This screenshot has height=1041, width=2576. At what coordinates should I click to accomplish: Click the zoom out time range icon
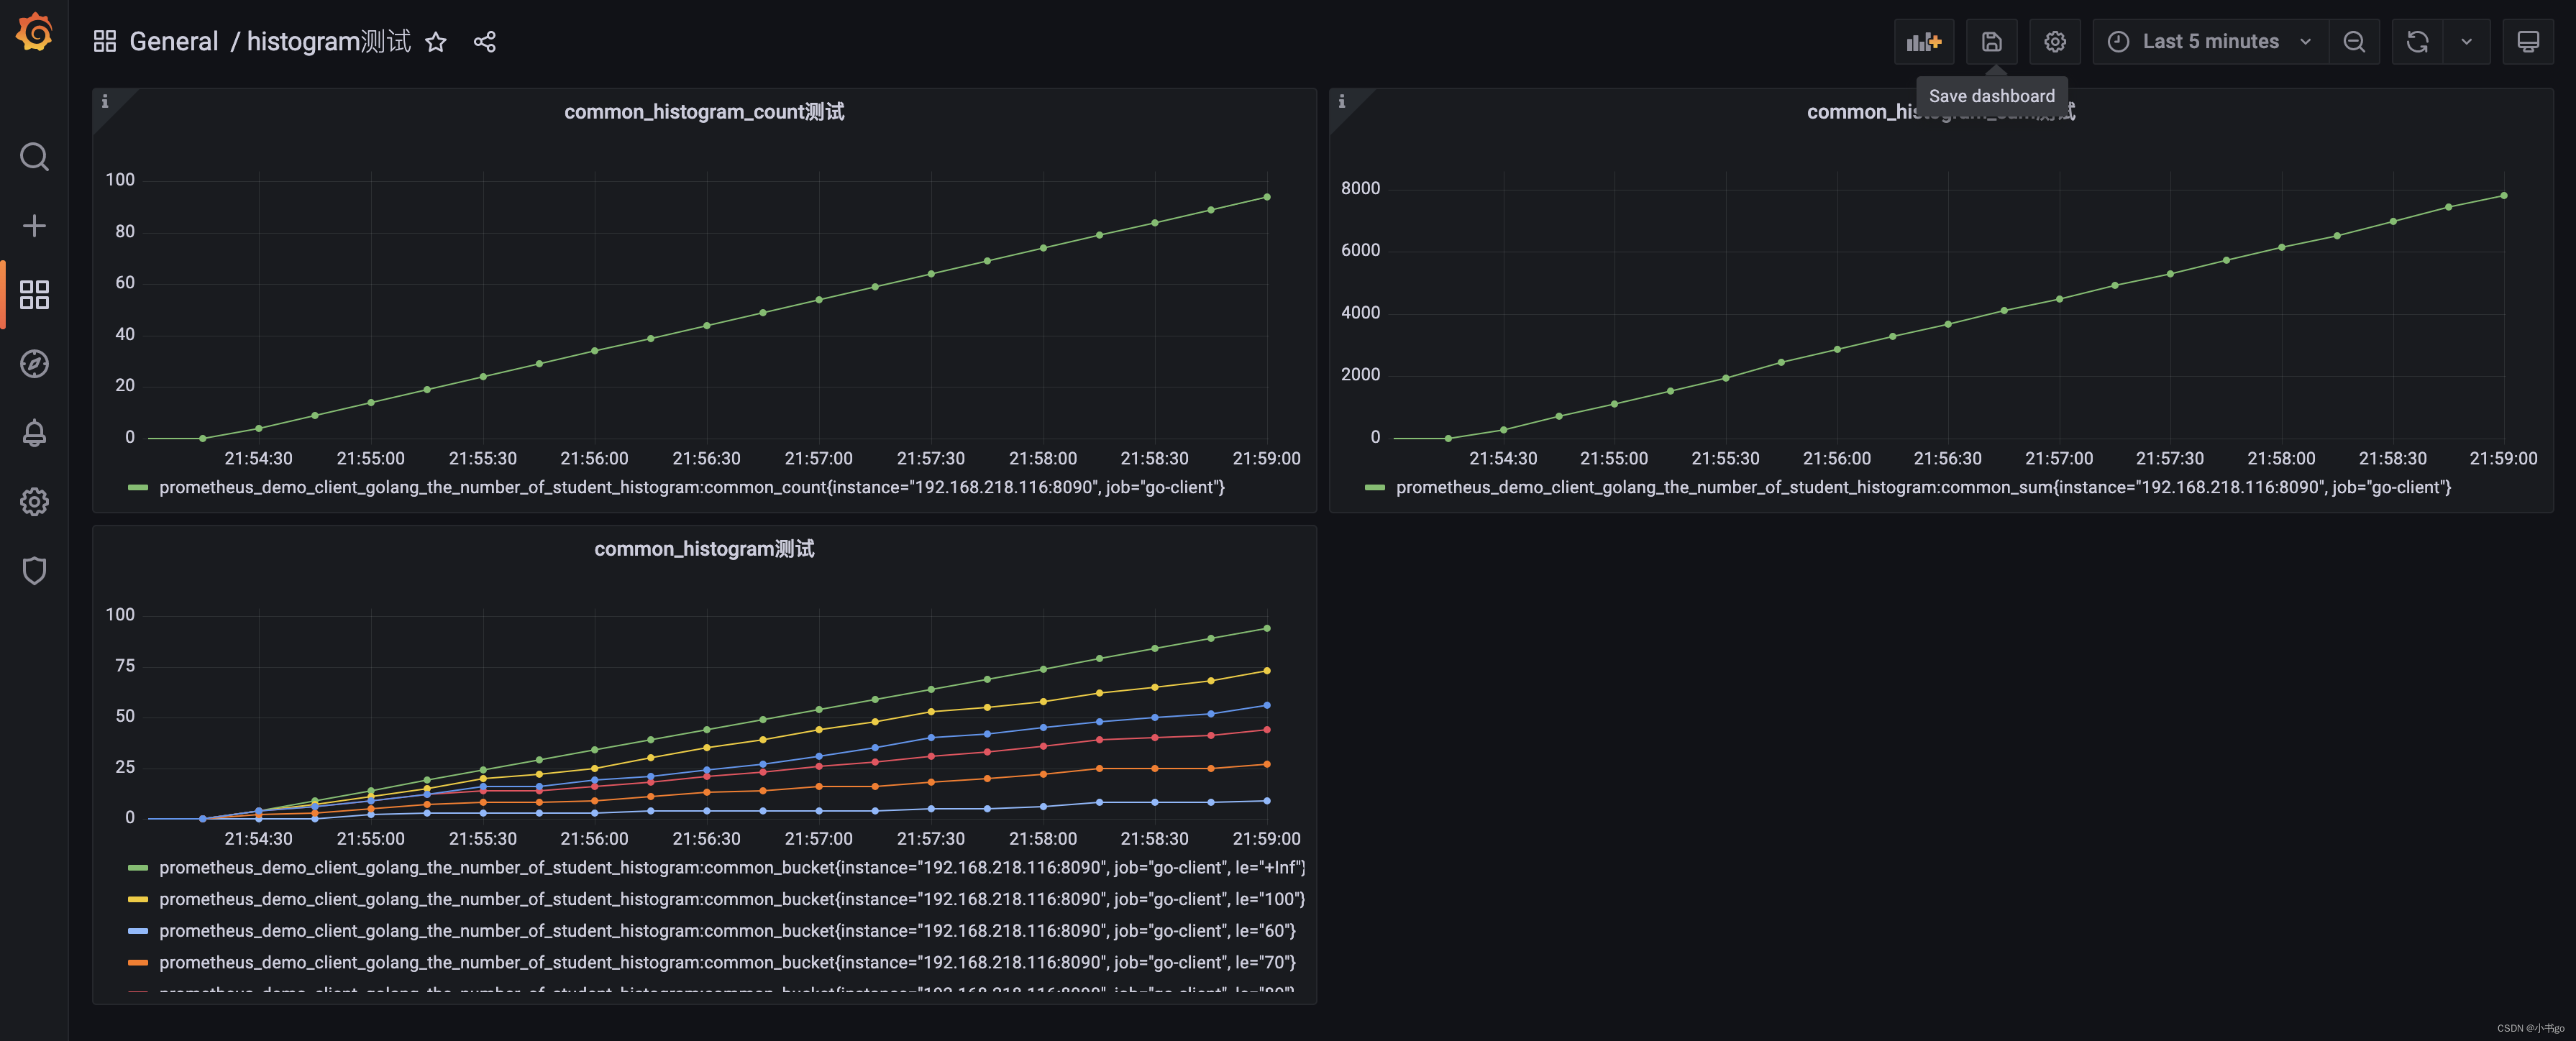tap(2354, 42)
